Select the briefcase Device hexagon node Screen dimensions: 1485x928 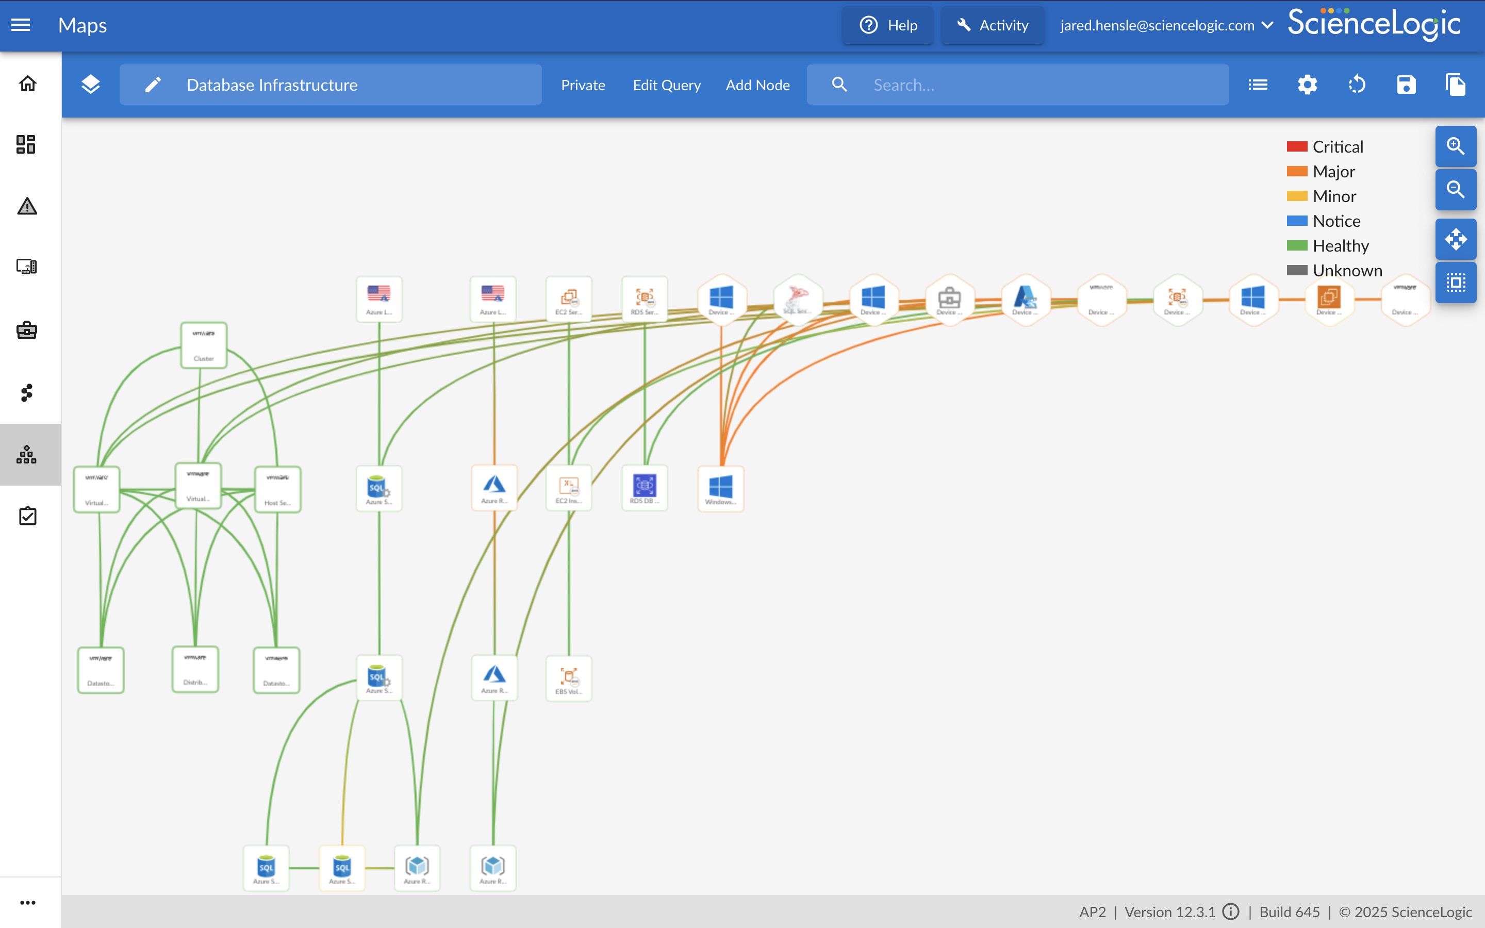pyautogui.click(x=949, y=300)
